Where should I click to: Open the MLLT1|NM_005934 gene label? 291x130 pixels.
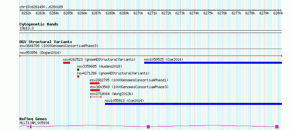tap(34, 123)
